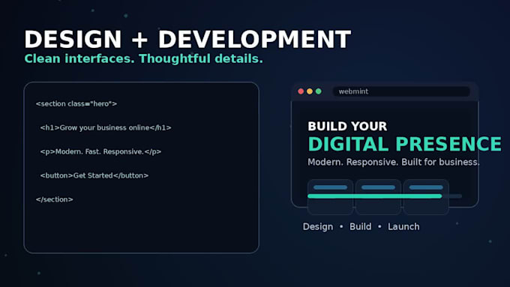Click the '<p>Modern. Fast. Responsive.</p>' line
Viewport: 510px width, 287px height.
point(100,151)
